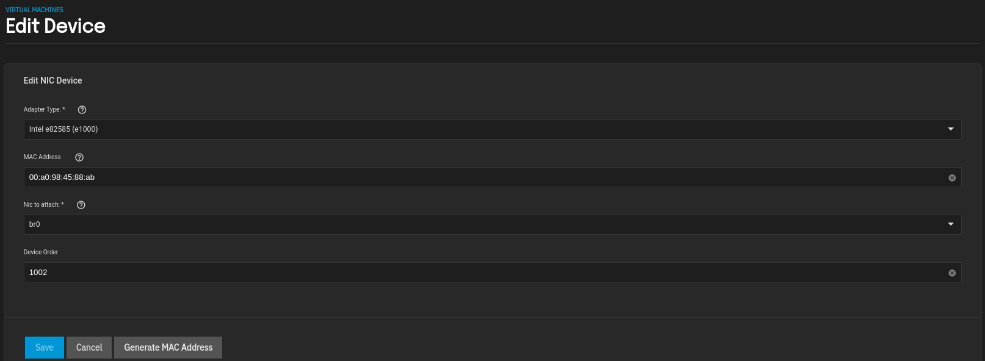
Task: Generate a new MAC Address
Action: point(168,348)
